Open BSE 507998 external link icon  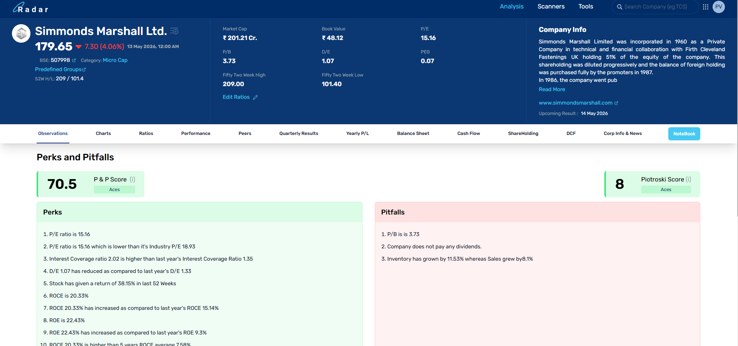click(74, 60)
